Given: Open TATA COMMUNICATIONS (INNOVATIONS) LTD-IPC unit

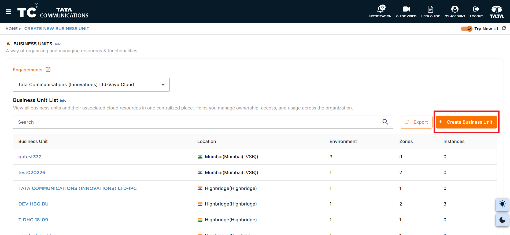Looking at the screenshot, I should [77, 188].
